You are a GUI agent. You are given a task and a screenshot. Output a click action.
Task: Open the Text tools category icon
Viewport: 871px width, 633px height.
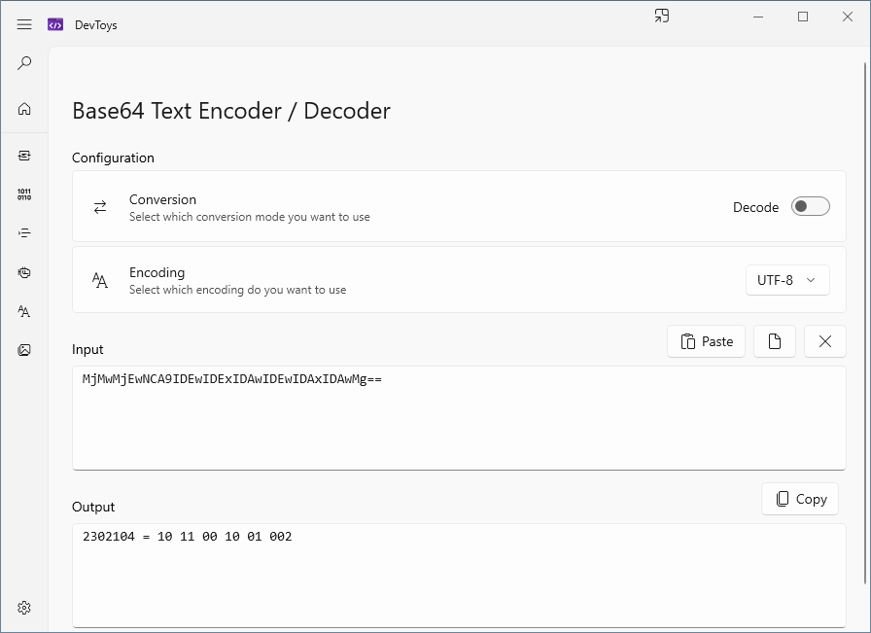[24, 311]
